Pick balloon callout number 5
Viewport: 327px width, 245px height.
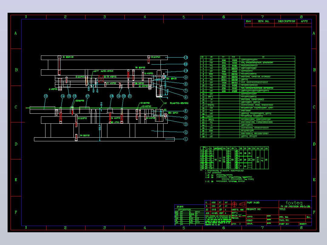click(186, 111)
